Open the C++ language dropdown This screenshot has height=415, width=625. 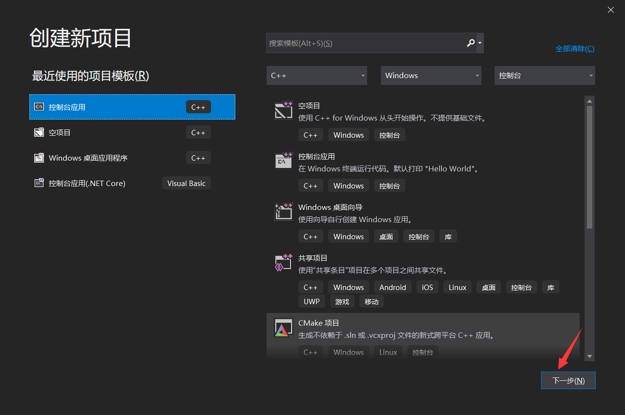[316, 75]
